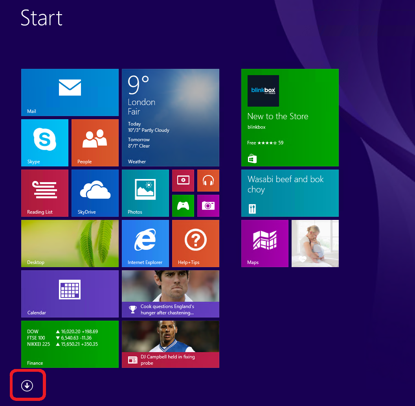Show all apps with the down arrow
The height and width of the screenshot is (406, 415).
coord(27,386)
